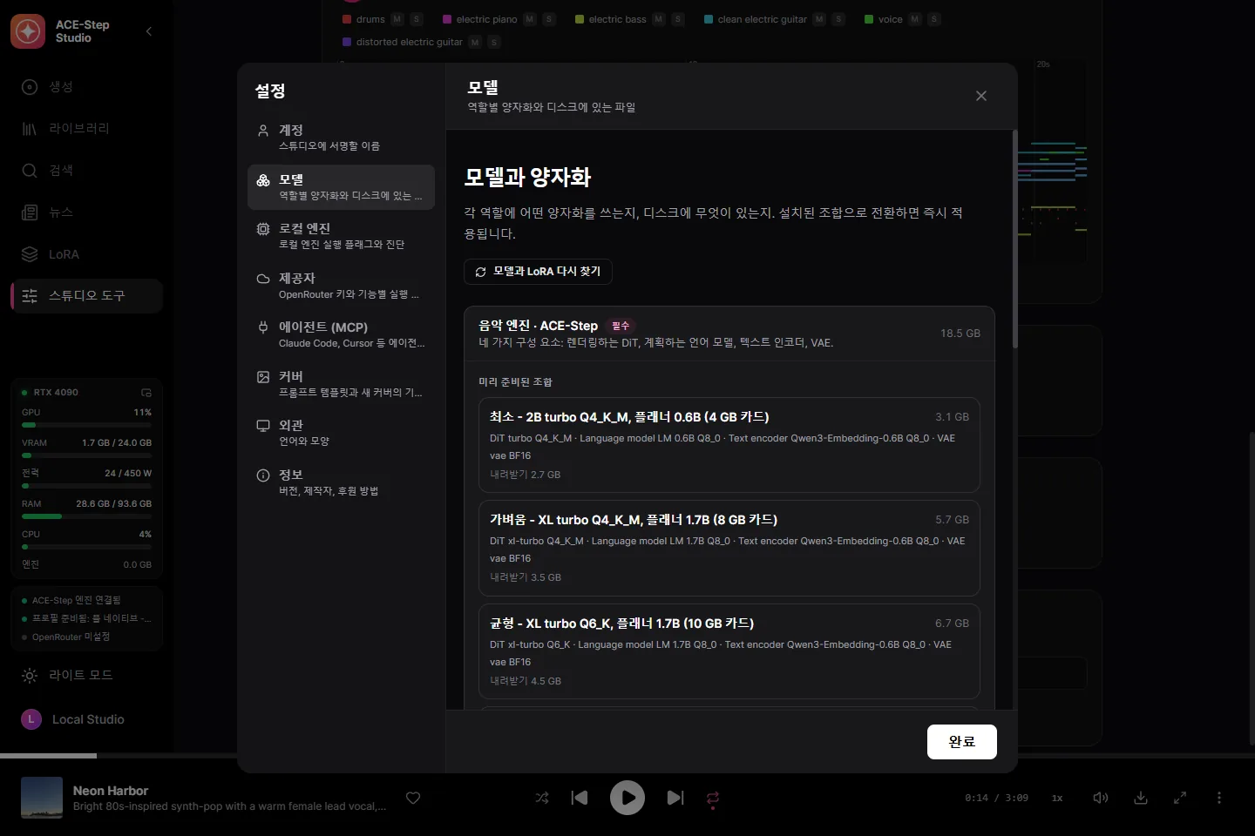Collapse the sidebar with the chevron arrow
The width and height of the screenshot is (1255, 836).
click(x=149, y=31)
